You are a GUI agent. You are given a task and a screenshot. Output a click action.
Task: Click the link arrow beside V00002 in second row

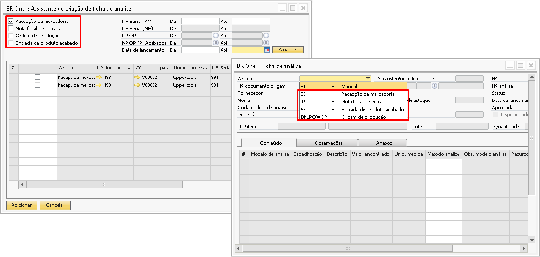tap(137, 85)
